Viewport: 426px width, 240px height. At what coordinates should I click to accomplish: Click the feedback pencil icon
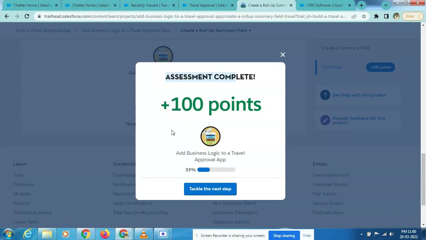[325, 120]
